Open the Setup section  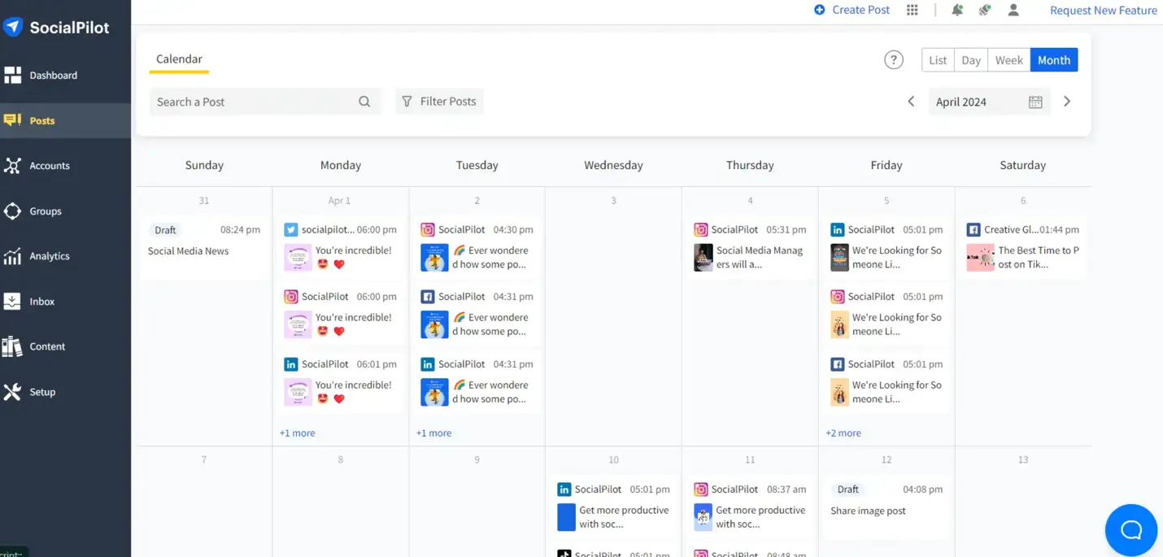[13, 391]
